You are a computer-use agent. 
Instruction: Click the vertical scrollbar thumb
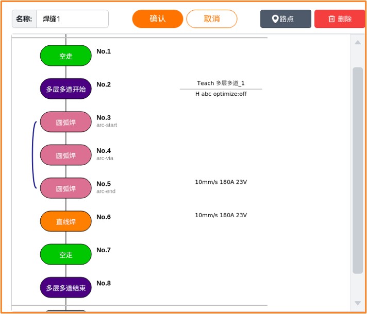pyautogui.click(x=357, y=170)
